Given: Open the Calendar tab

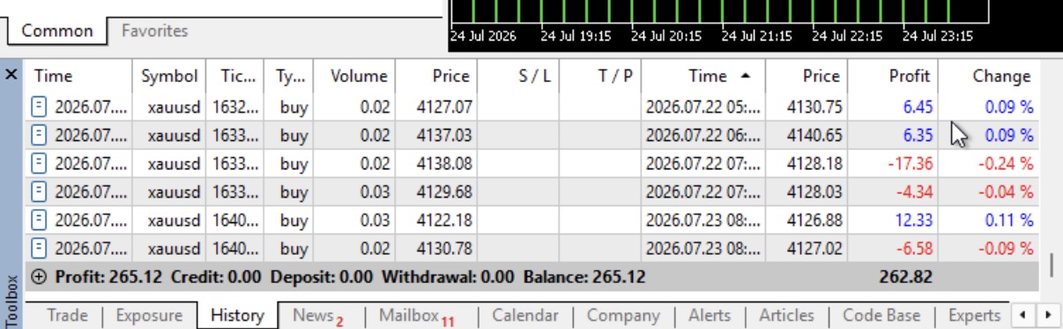Looking at the screenshot, I should click(x=525, y=315).
